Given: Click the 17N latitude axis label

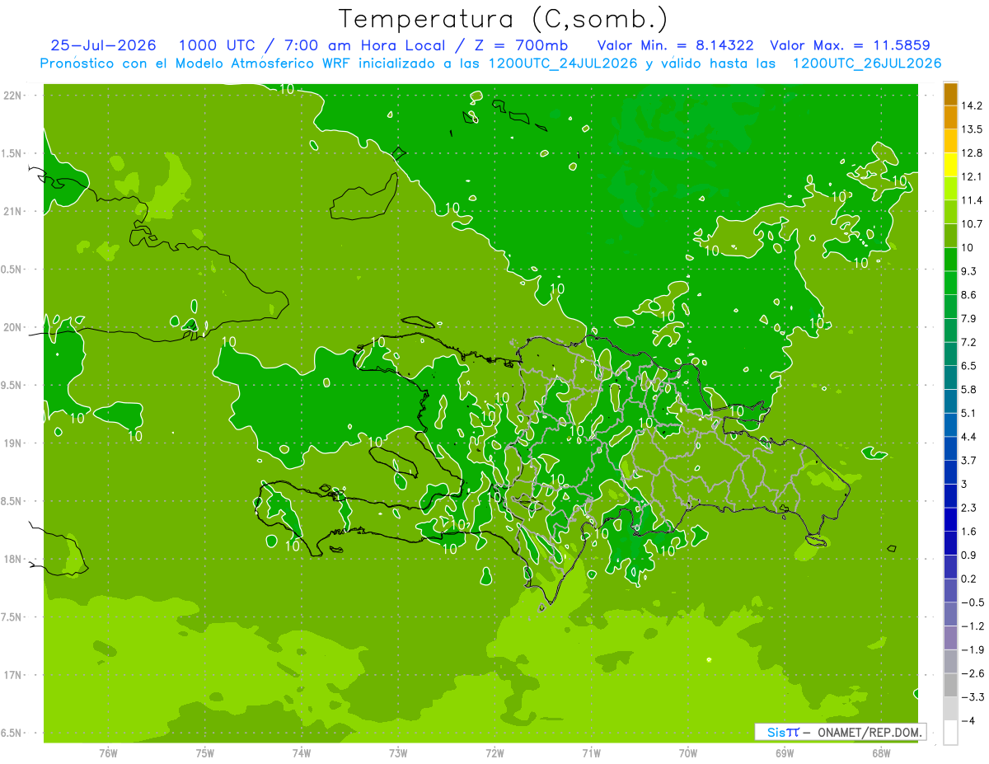Looking at the screenshot, I should tap(12, 675).
